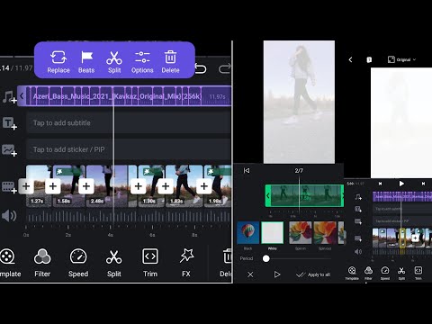
Task: Open Trim in right editor bottom bar
Action: (x=418, y=273)
